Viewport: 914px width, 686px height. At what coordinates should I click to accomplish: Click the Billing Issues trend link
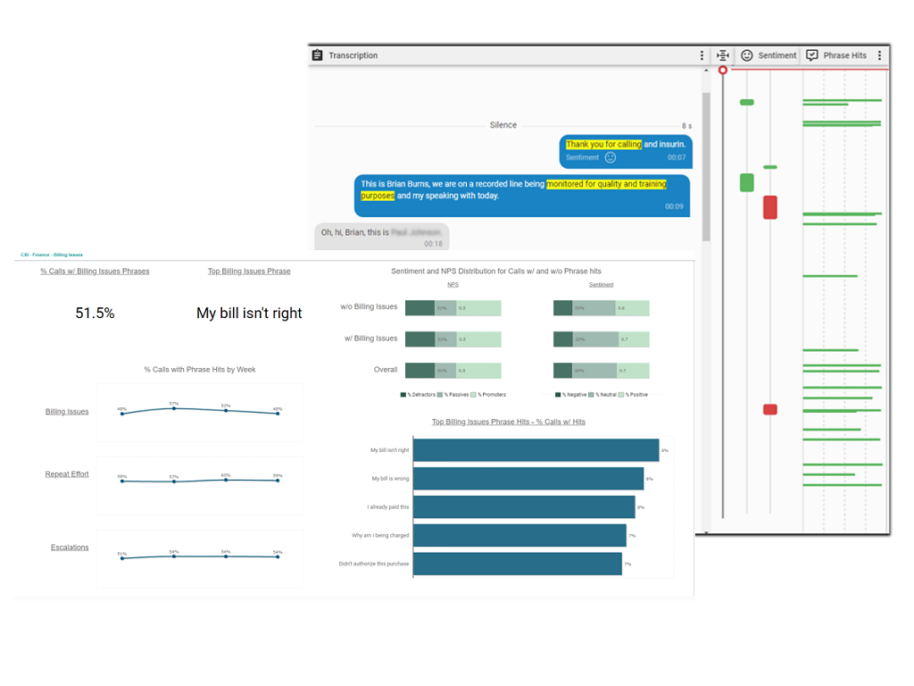click(67, 412)
